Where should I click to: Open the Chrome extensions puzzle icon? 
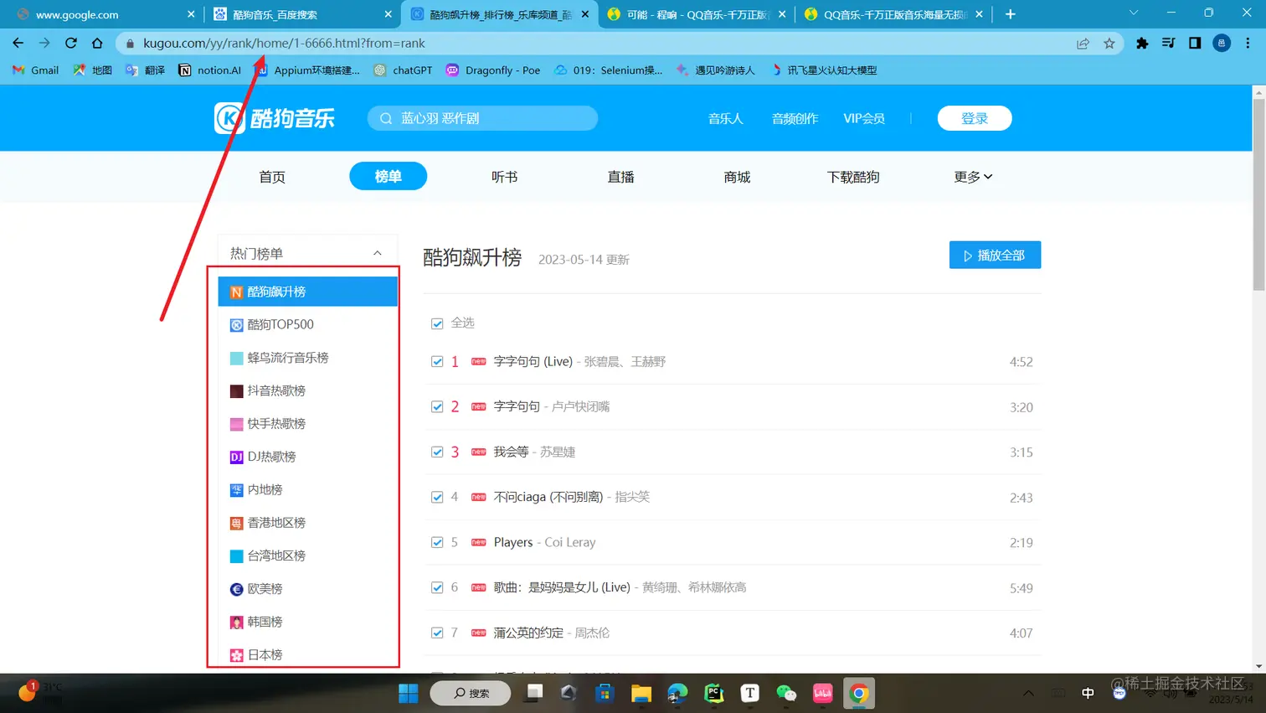click(1142, 44)
